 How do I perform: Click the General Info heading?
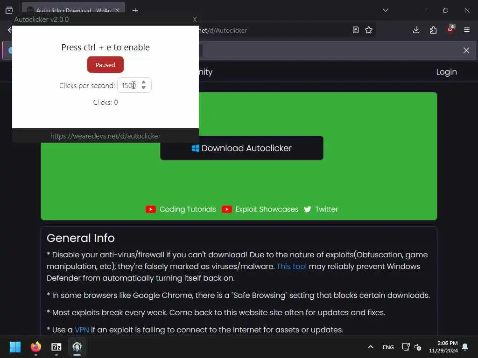click(80, 238)
